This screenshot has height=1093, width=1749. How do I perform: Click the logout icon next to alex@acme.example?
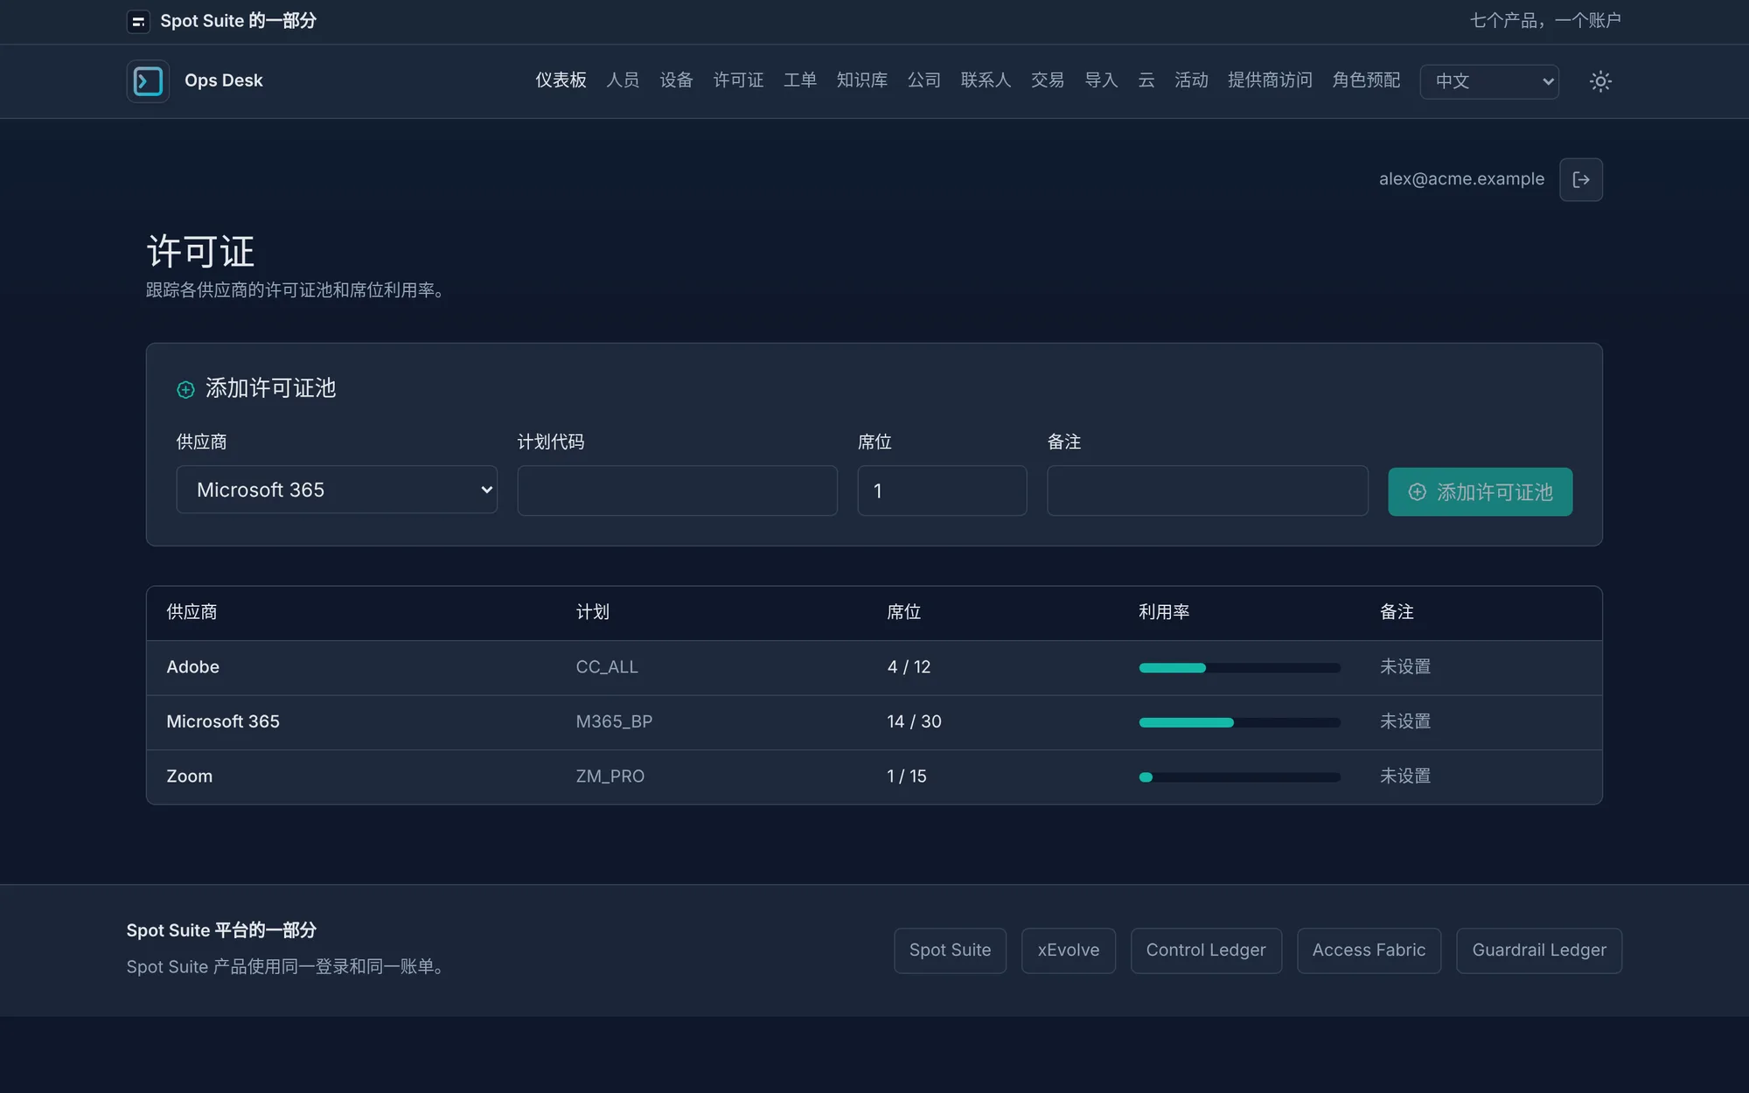coord(1581,179)
